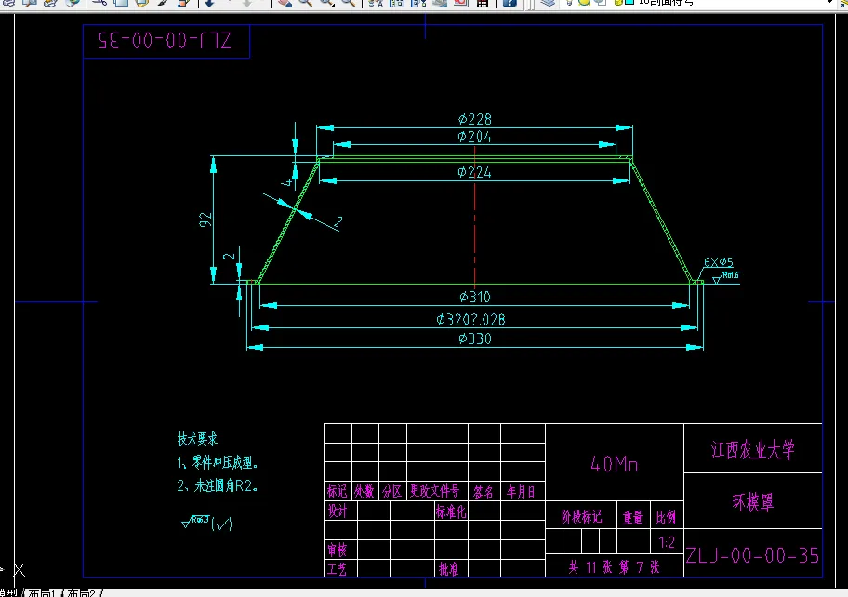Select the 年月日 title block cell
848x597 pixels.
pos(521,492)
